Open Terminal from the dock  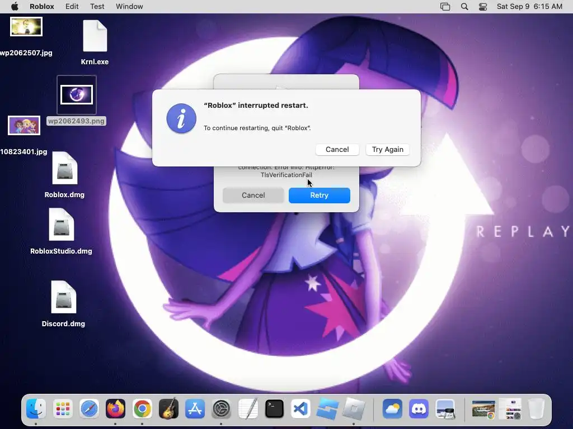click(x=274, y=408)
